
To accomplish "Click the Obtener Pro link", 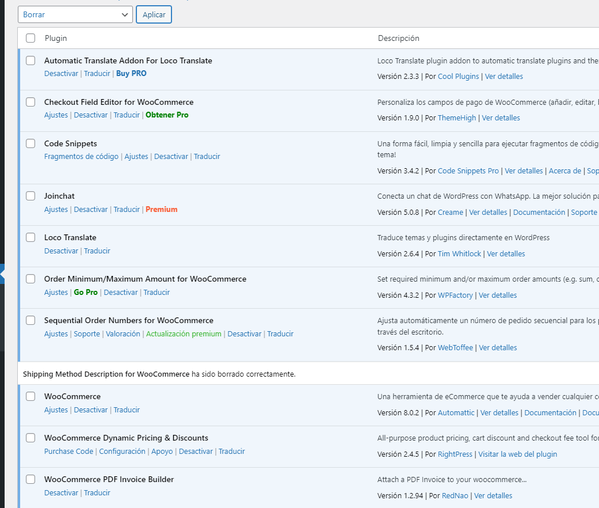I will [167, 115].
